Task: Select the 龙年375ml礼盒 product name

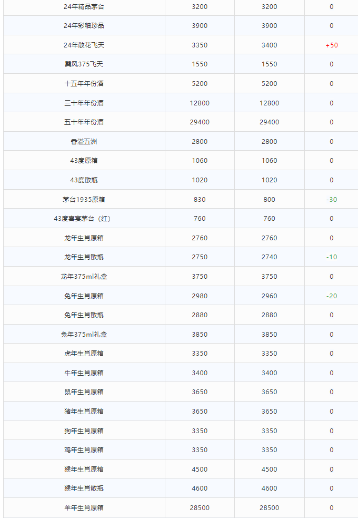Action: pos(84,277)
